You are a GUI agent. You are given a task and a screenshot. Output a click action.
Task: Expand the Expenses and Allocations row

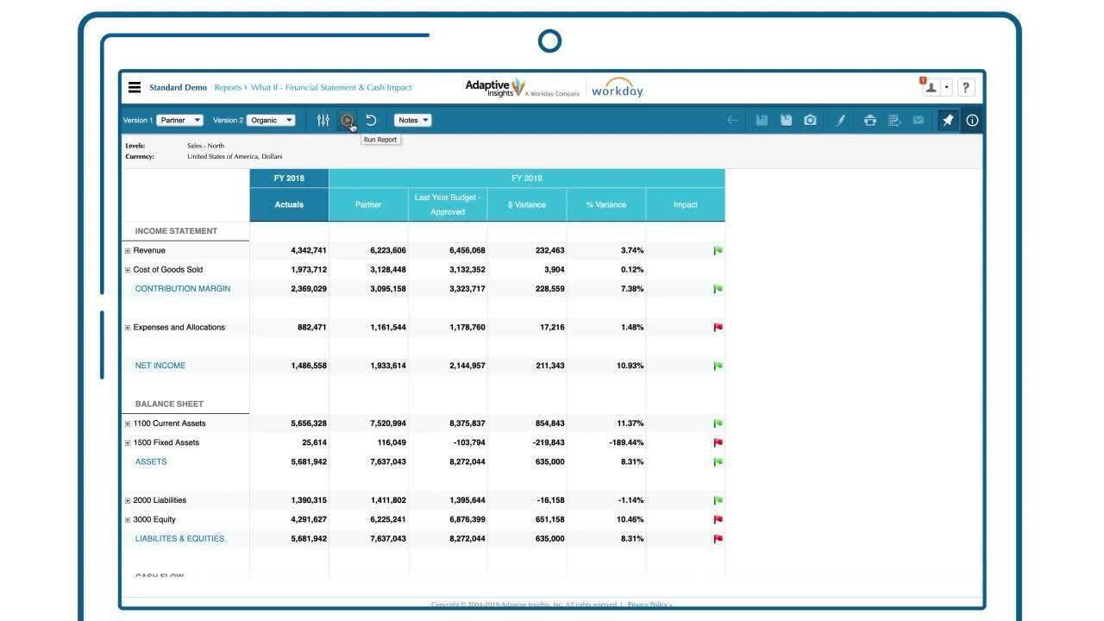click(x=128, y=328)
